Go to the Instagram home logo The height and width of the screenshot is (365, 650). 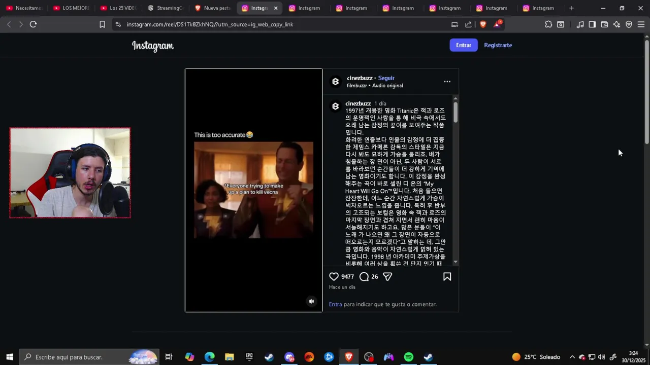coord(153,46)
